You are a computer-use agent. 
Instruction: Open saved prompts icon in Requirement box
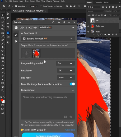tap(66, 117)
